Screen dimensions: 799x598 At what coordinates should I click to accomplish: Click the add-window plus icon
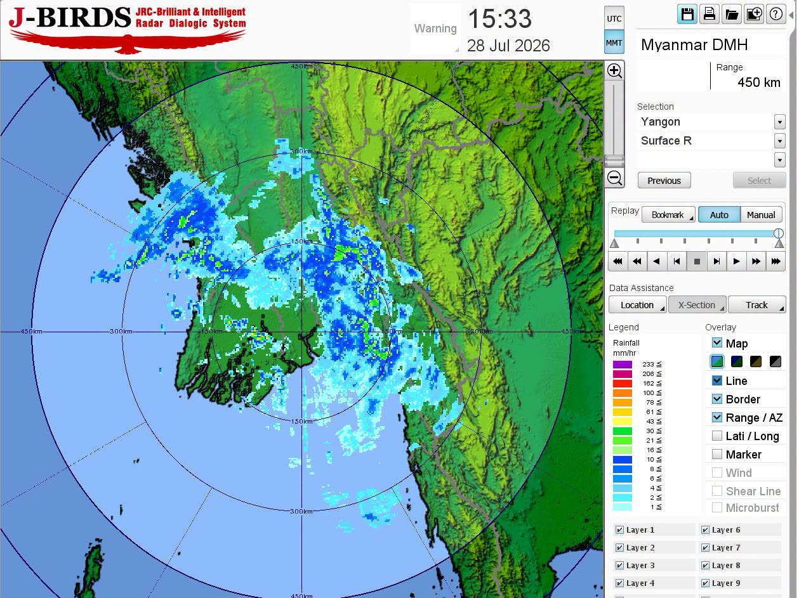click(x=753, y=14)
